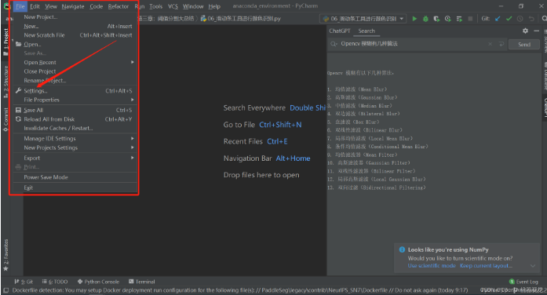Open the Navigate menu
Viewport: 547px width, 295px height.
[x=73, y=6]
